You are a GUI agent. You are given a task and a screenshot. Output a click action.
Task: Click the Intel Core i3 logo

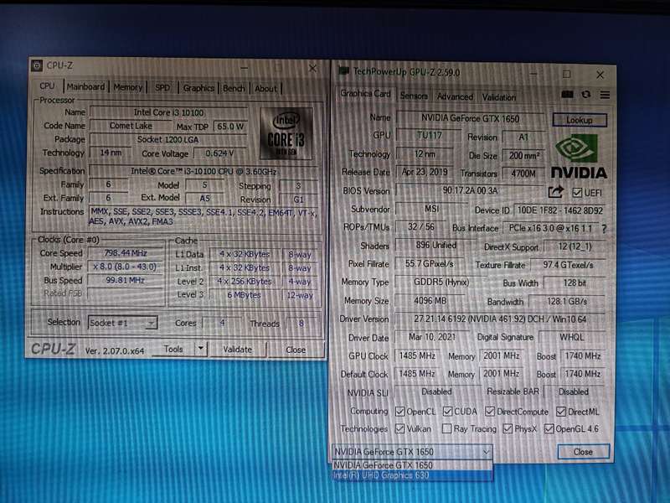[x=286, y=134]
